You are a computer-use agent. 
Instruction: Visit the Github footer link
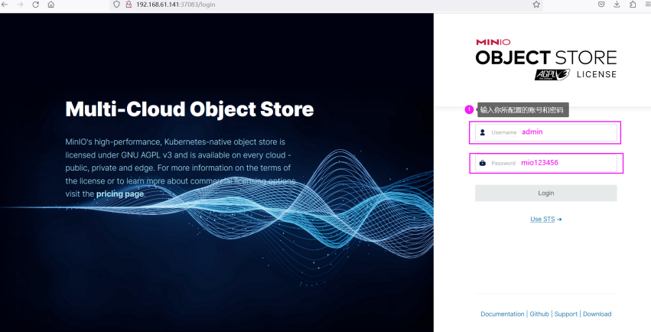539,314
